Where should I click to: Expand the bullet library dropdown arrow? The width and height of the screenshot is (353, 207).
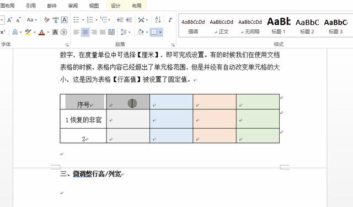[x=83, y=20]
